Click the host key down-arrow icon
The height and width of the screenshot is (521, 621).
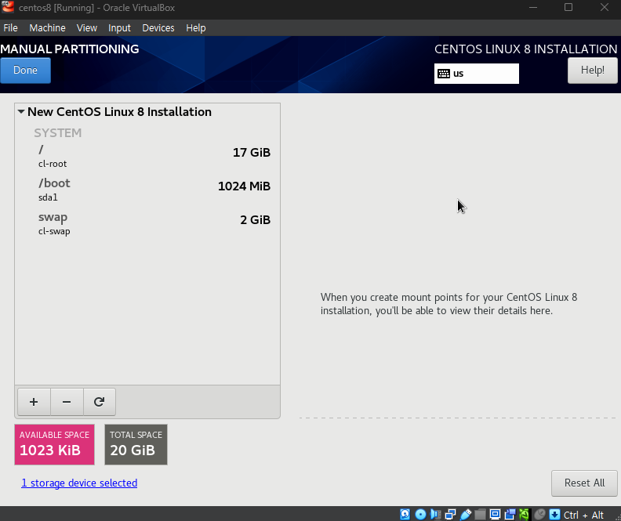[554, 514]
